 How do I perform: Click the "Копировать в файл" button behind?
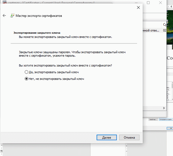(x=166, y=120)
